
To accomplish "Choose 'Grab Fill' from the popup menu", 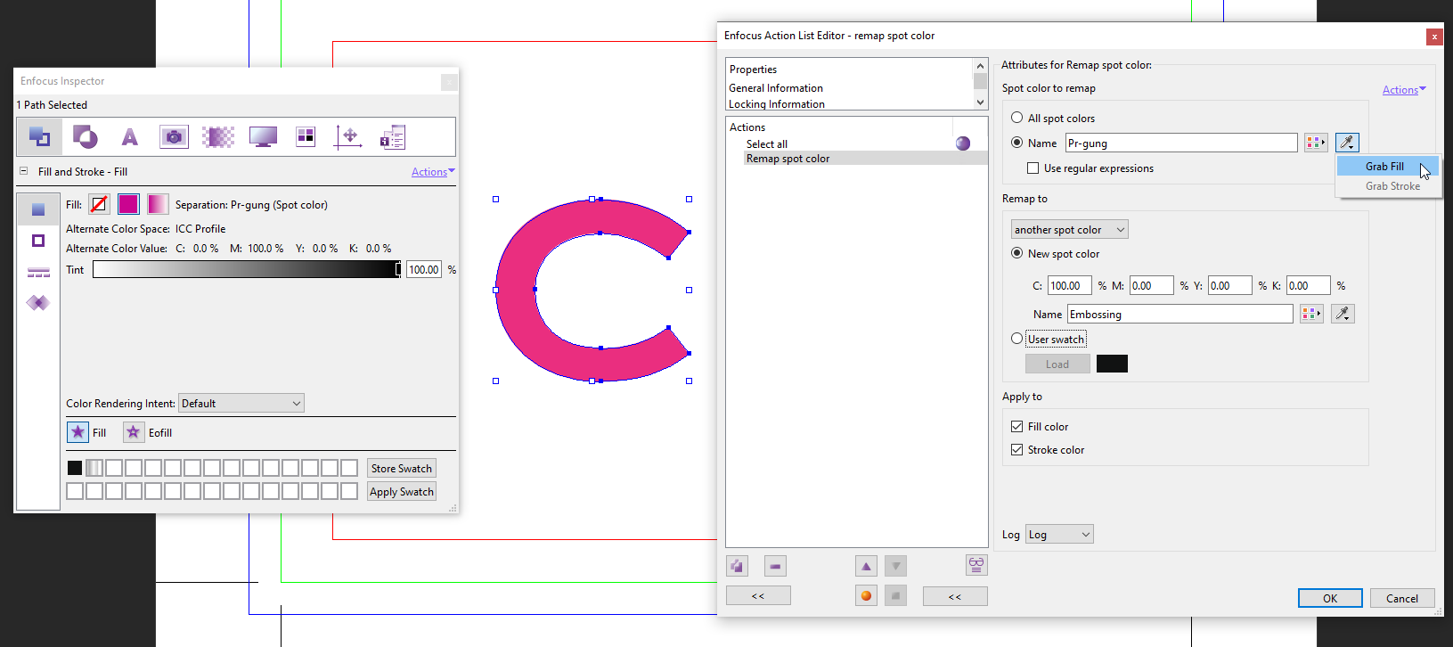I will 1384,167.
